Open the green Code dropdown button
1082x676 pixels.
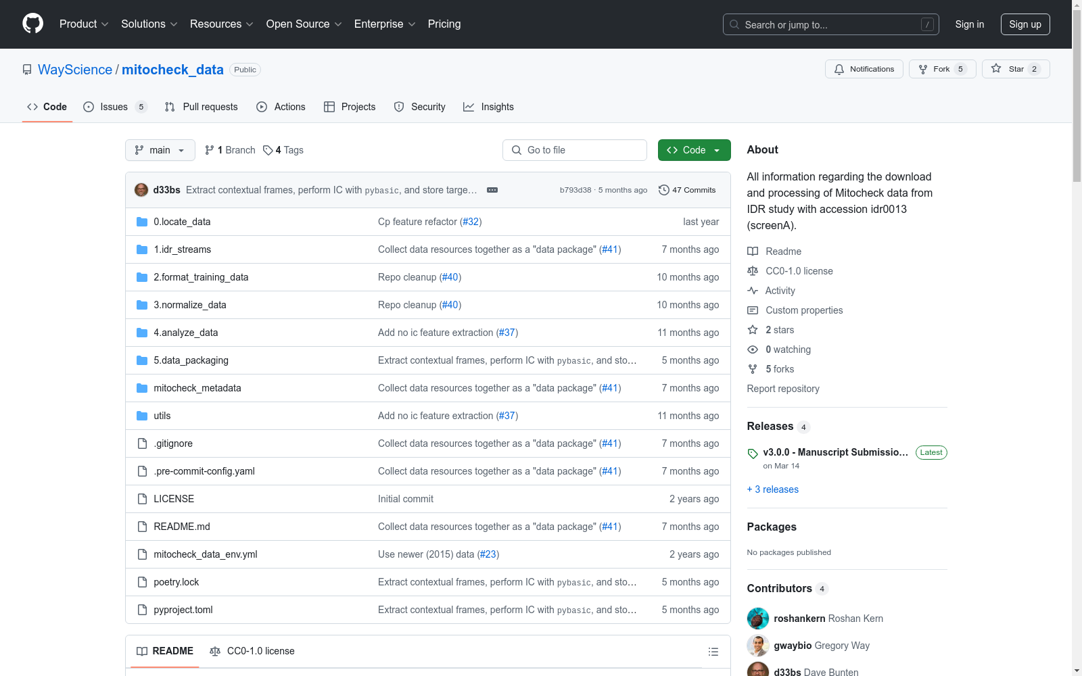click(x=694, y=150)
